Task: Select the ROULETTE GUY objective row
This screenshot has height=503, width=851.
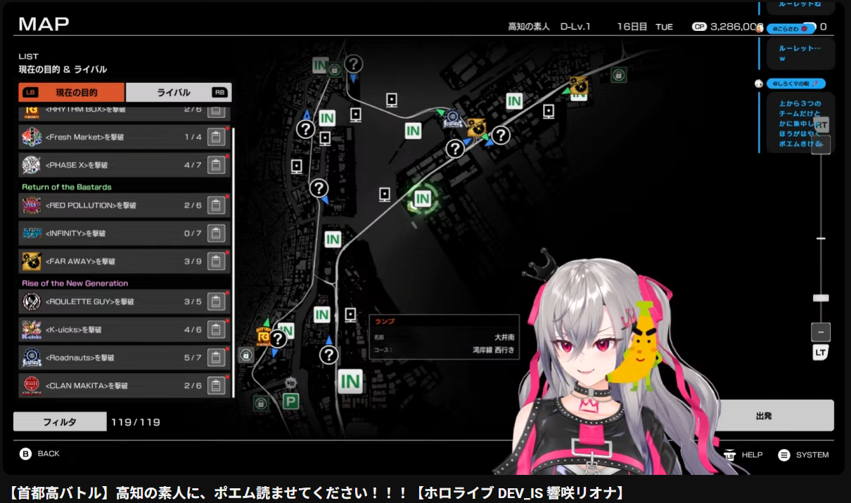Action: click(x=124, y=301)
